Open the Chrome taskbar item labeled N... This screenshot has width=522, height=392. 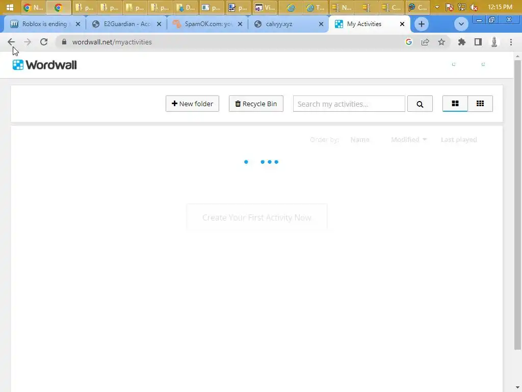(x=33, y=7)
